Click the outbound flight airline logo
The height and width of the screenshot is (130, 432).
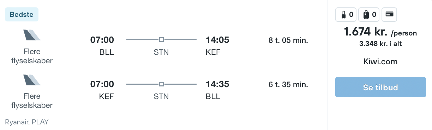32,35
